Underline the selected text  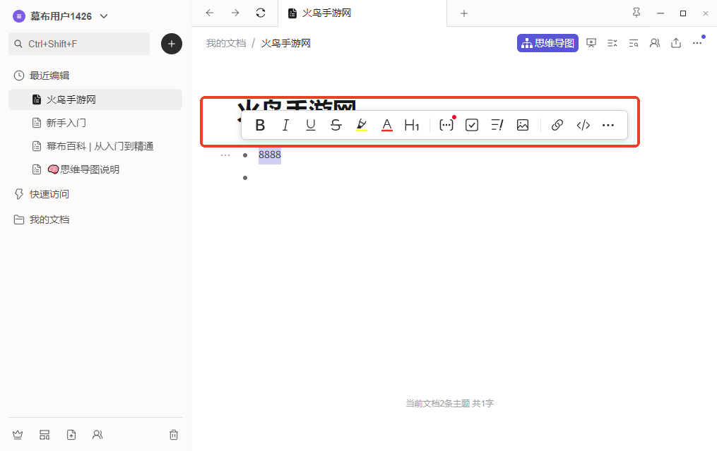pyautogui.click(x=311, y=125)
